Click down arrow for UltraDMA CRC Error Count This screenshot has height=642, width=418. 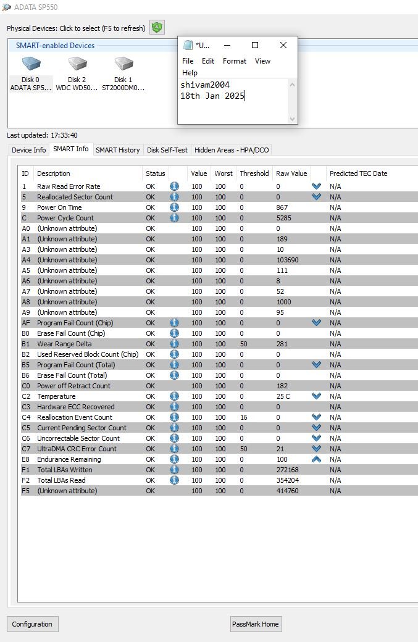317,449
